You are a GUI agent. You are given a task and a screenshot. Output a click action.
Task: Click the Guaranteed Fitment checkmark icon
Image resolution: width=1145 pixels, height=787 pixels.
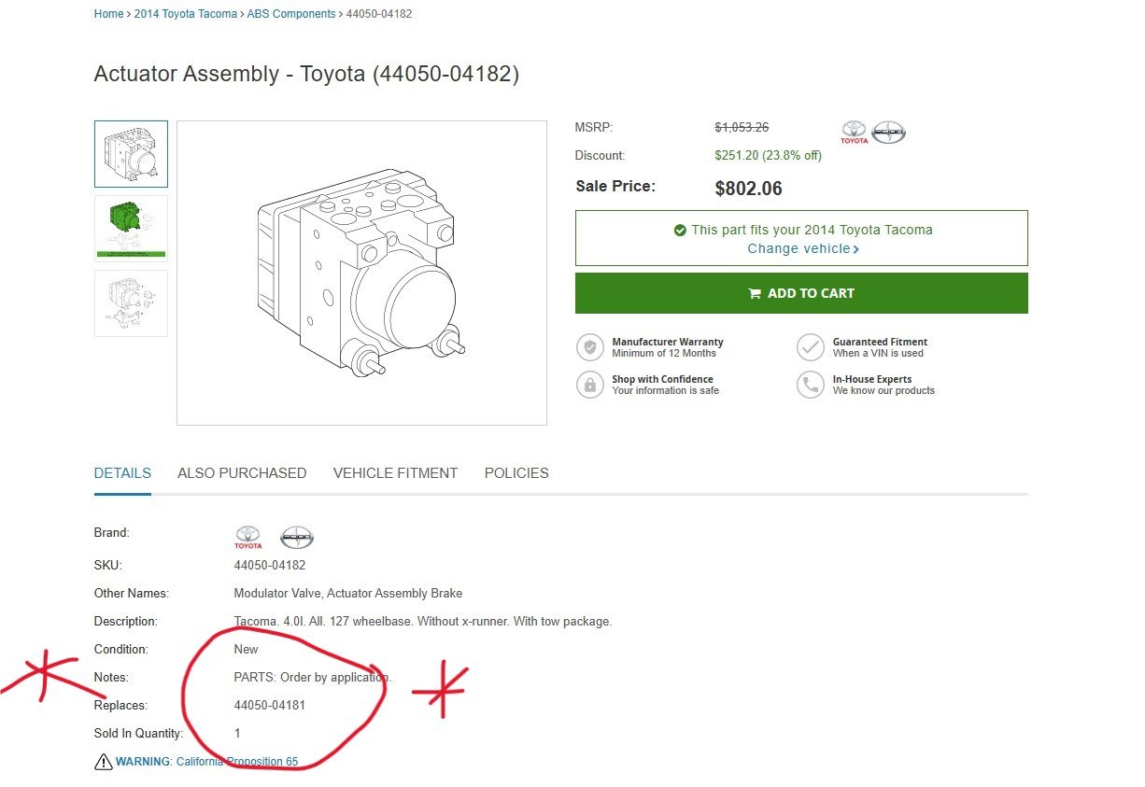pyautogui.click(x=810, y=347)
